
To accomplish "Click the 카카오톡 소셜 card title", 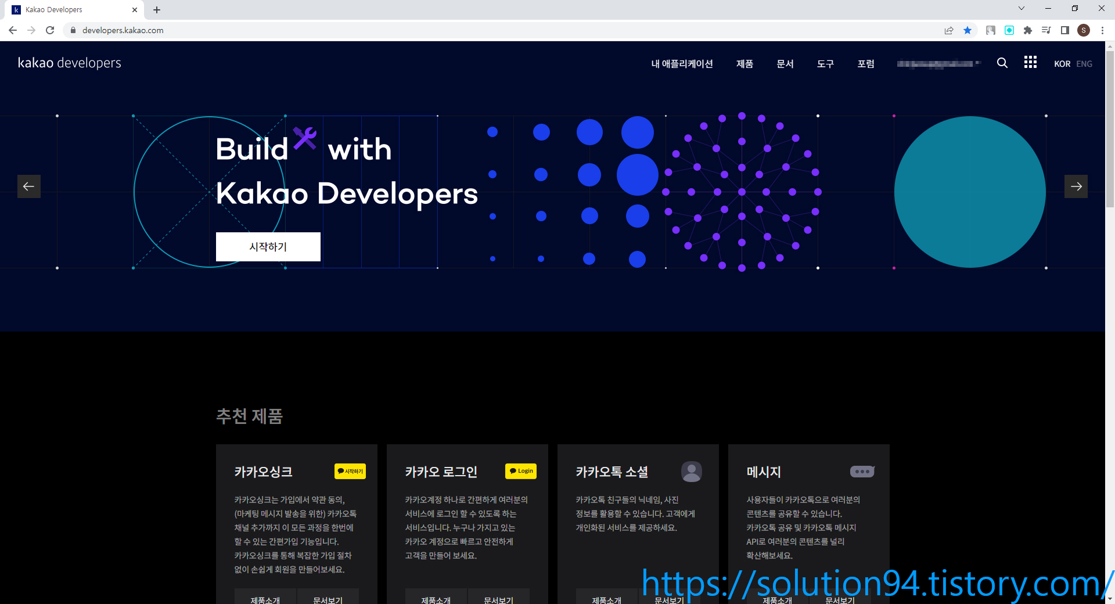I will (612, 472).
